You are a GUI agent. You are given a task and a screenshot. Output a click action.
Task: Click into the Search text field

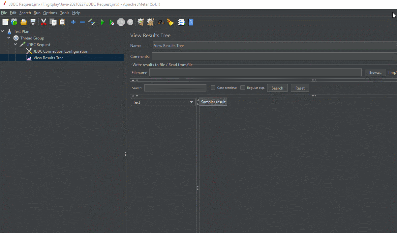coord(175,88)
